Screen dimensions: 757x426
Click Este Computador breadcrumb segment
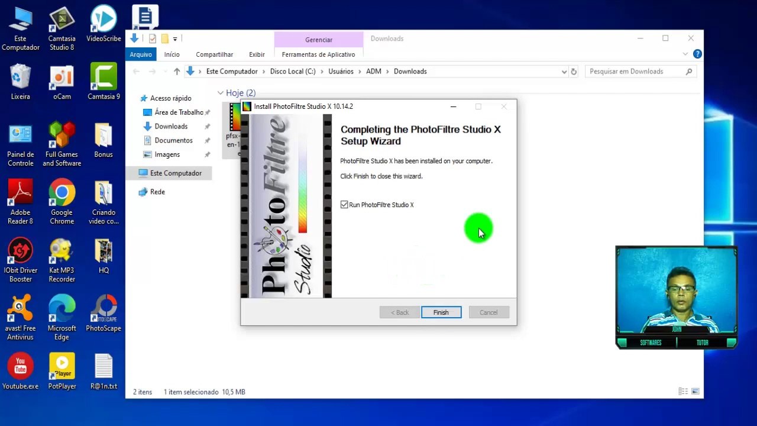tap(232, 72)
